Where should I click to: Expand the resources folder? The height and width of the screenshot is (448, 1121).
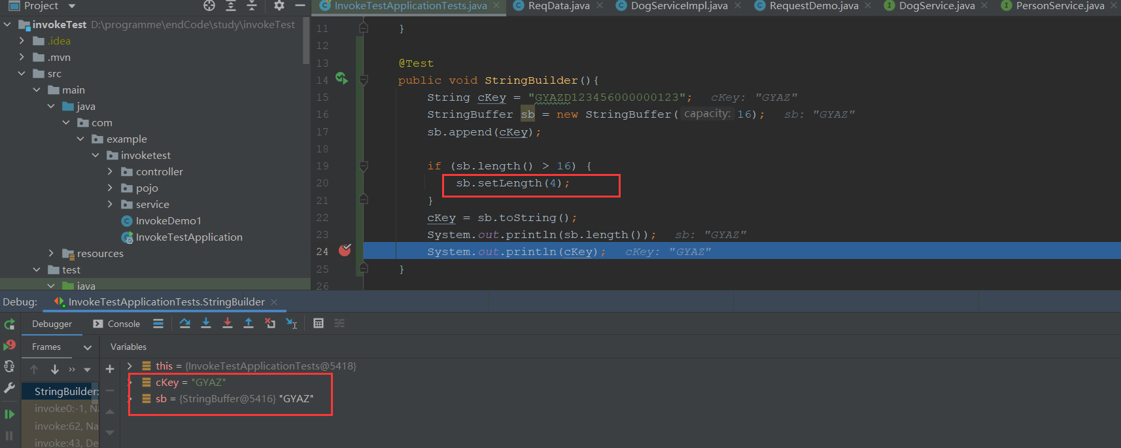click(x=51, y=253)
